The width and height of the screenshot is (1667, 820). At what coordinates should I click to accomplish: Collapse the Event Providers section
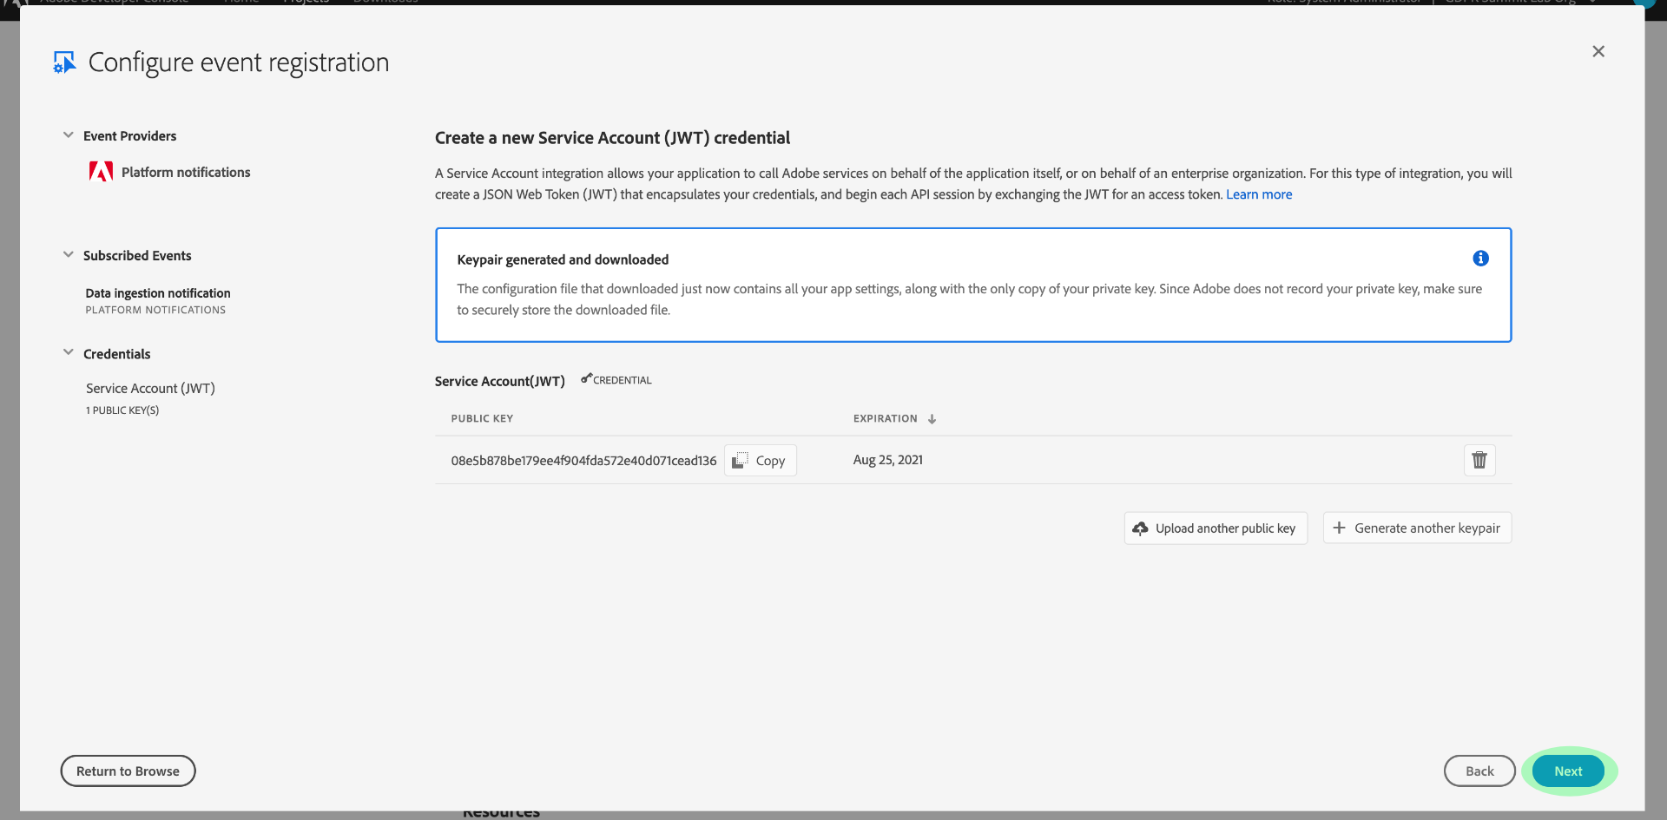(69, 135)
